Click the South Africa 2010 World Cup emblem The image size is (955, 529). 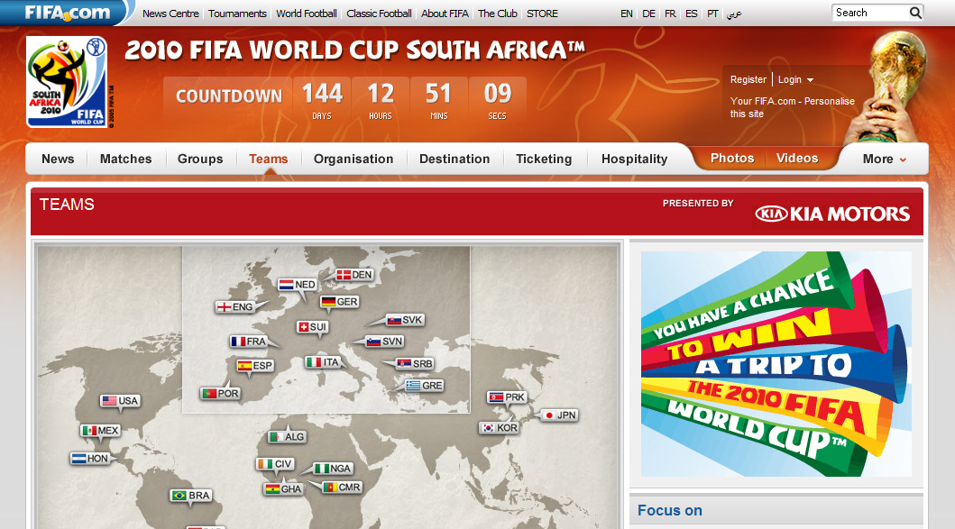67,82
